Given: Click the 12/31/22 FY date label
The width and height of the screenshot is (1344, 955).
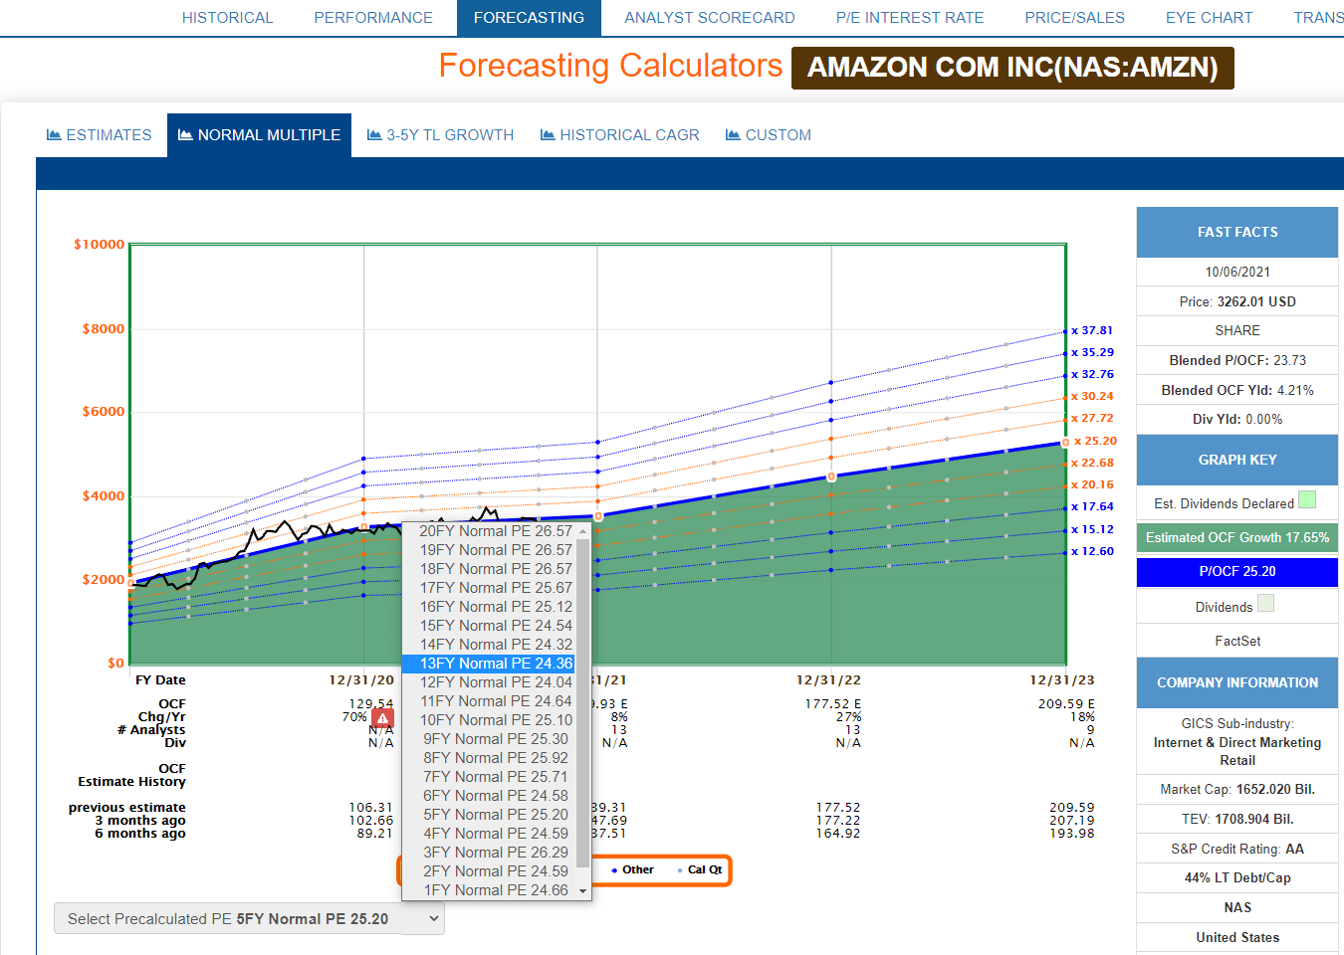Looking at the screenshot, I should click(828, 680).
